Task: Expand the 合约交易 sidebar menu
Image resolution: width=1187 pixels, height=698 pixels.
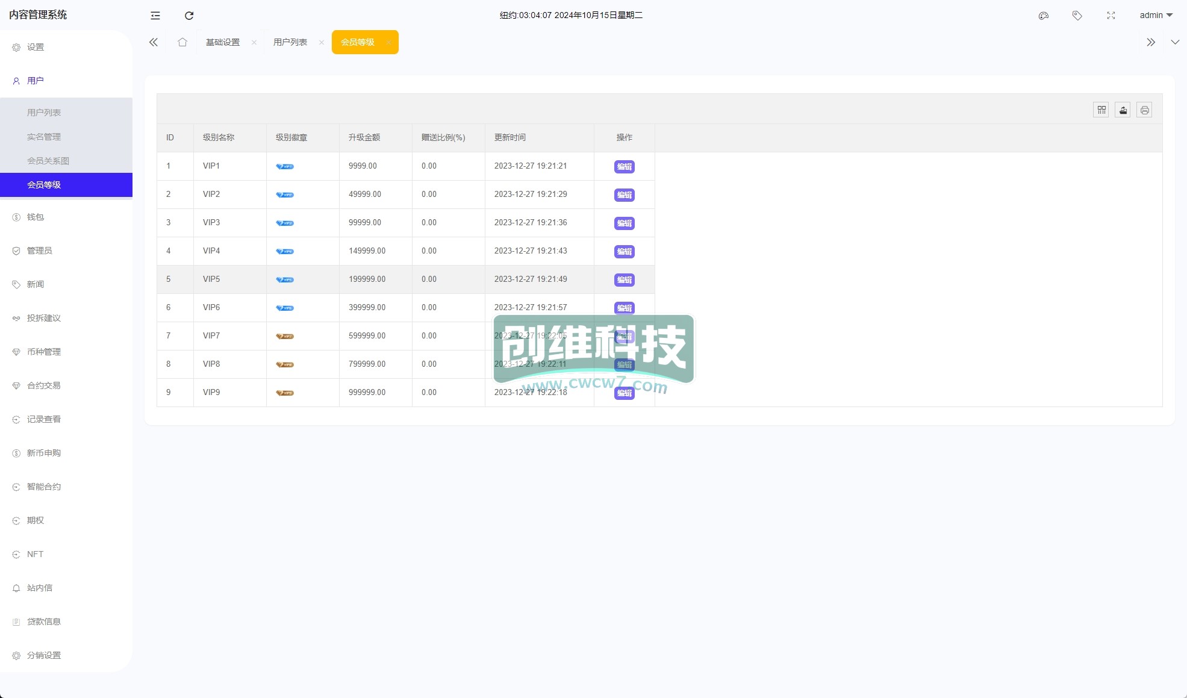Action: click(x=66, y=385)
